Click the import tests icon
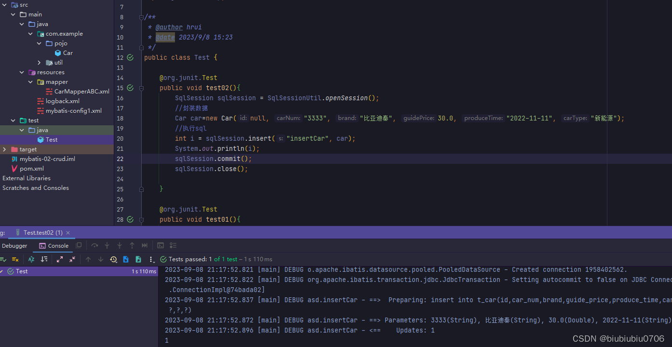Viewport: 672px width, 347px height. pyautogui.click(x=126, y=259)
